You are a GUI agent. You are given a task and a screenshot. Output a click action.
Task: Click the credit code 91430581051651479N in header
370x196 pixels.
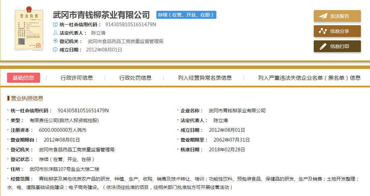coord(131,25)
